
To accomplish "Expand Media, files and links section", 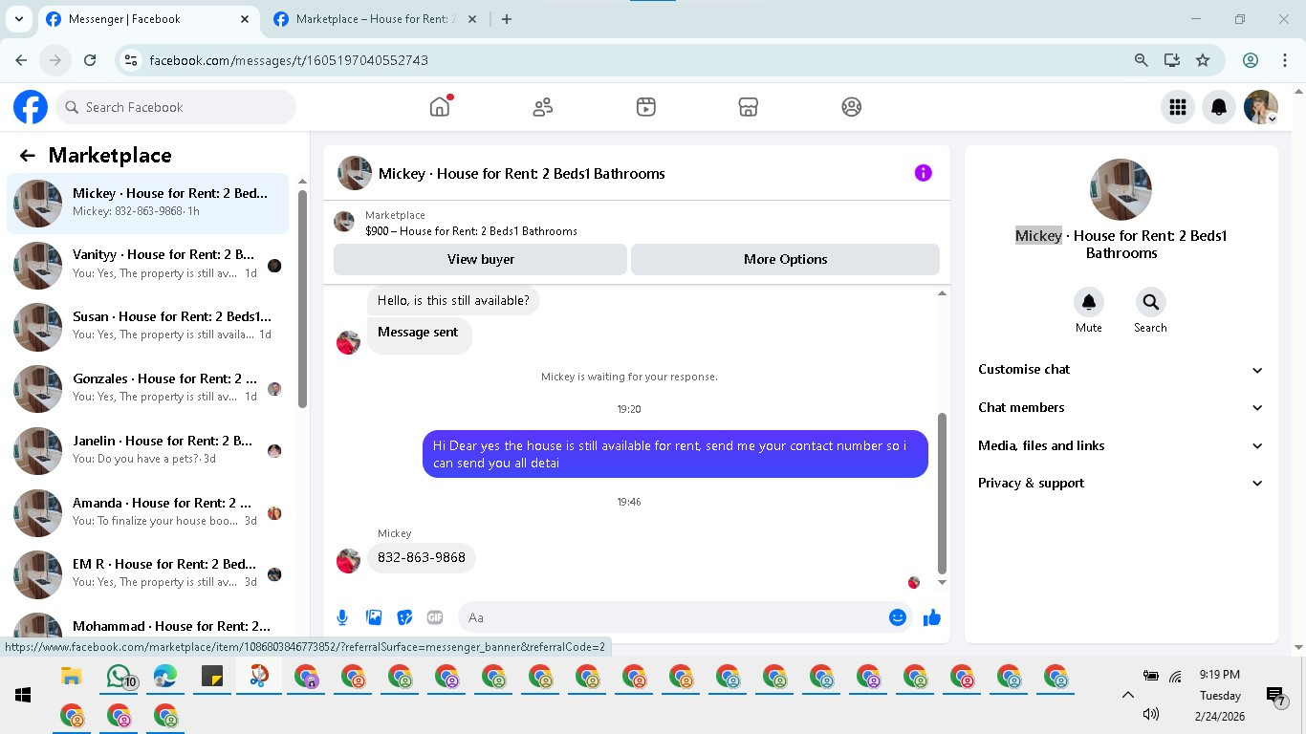I will point(1121,445).
